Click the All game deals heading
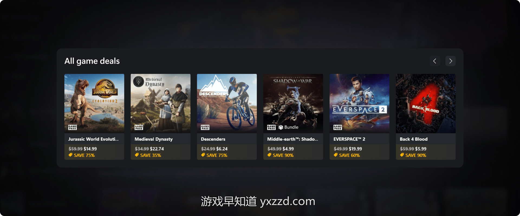The width and height of the screenshot is (520, 216). 92,61
